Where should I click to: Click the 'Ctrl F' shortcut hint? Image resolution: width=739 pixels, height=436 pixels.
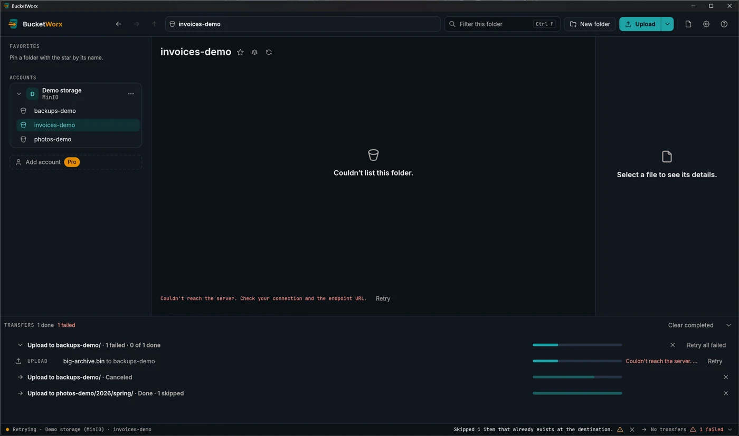(544, 24)
